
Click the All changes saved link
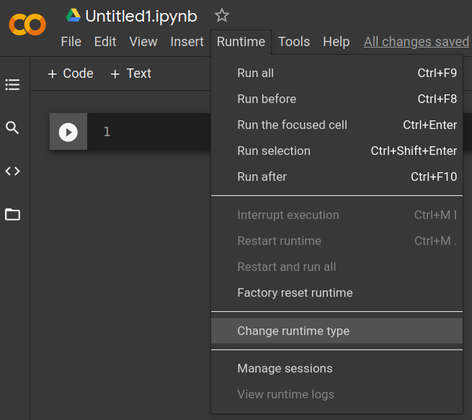pos(417,42)
